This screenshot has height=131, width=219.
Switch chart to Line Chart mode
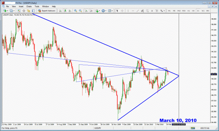(x=70, y=11)
